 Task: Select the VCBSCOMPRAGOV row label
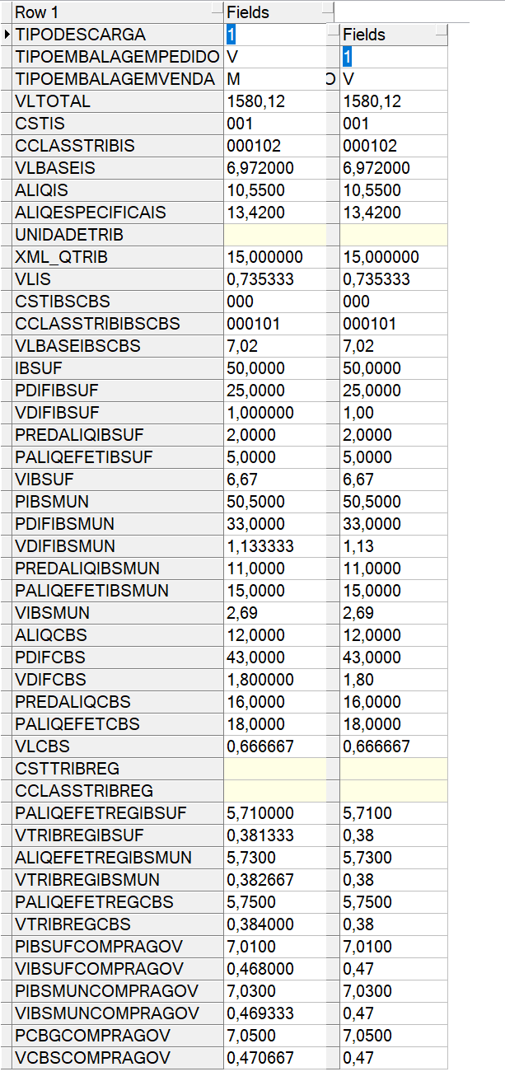tap(117, 1058)
